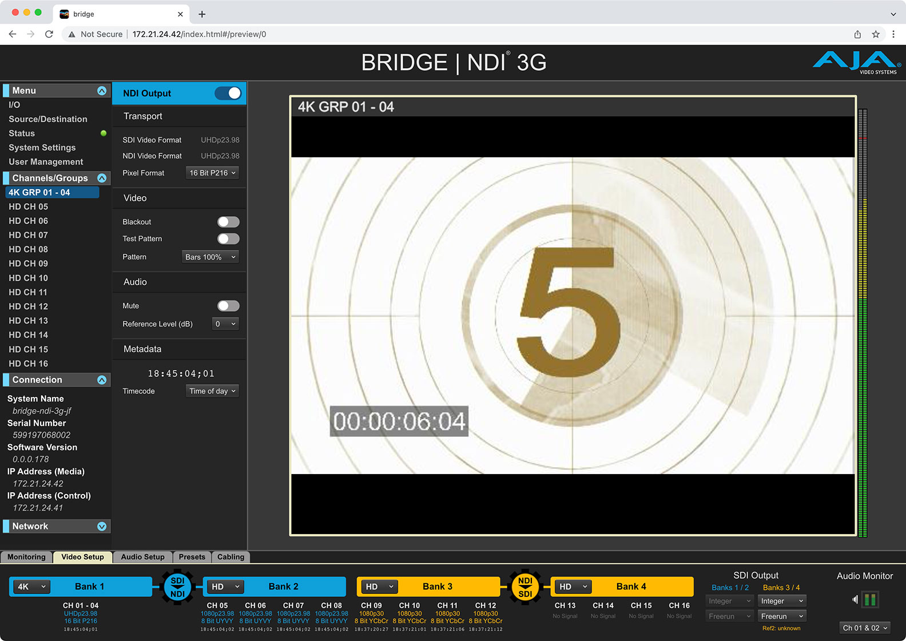Collapse the Menu section arrow icon
This screenshot has width=906, height=641.
102,91
